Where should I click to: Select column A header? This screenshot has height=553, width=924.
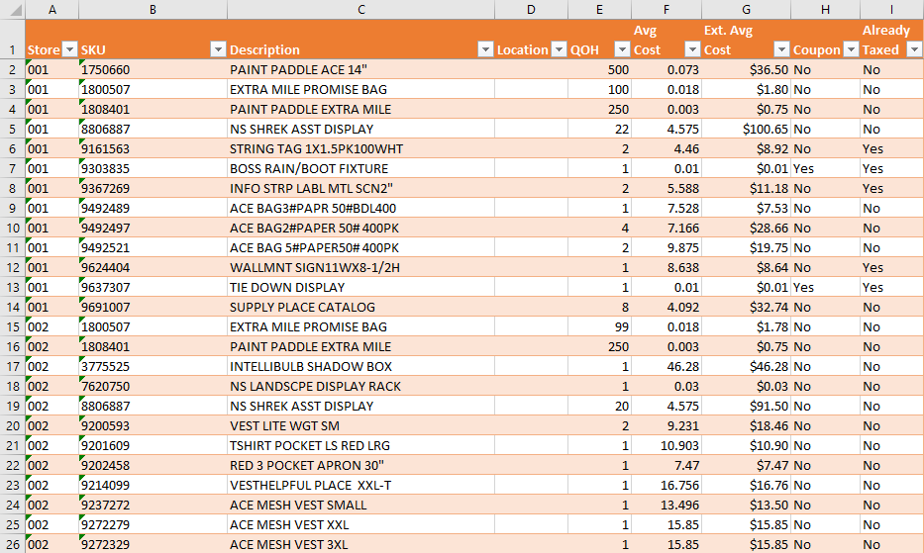[x=51, y=10]
